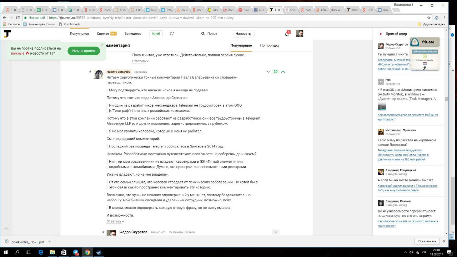457x257 pixels.
Task: Launch Edge from the taskbar
Action: click(41, 252)
